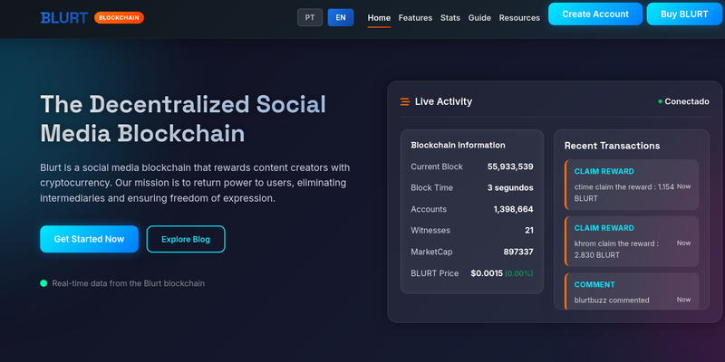Click the Live Activity bars icon
725x362 pixels.
(405, 101)
